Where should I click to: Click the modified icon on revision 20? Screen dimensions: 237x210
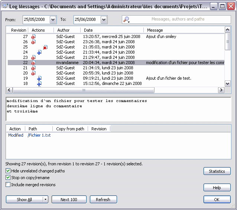pos(33,73)
